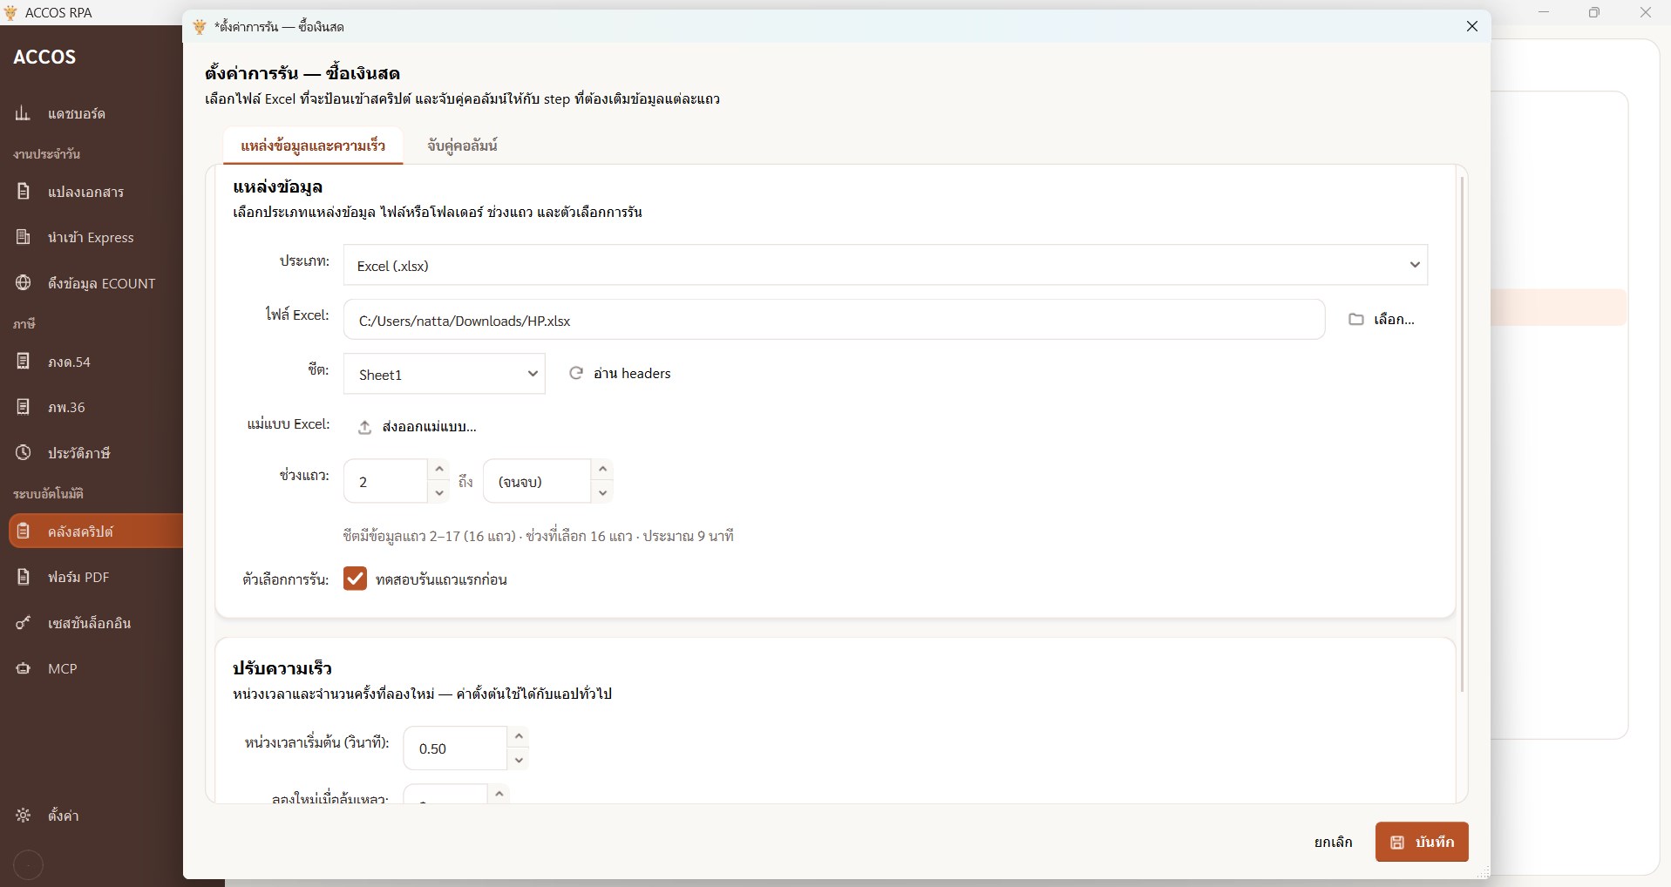
Task: Open แดชบอร์ด menu item label
Action: pyautogui.click(x=77, y=114)
